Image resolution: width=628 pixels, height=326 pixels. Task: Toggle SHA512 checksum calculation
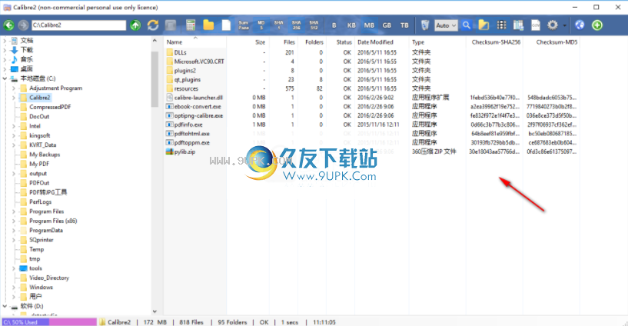tap(314, 25)
